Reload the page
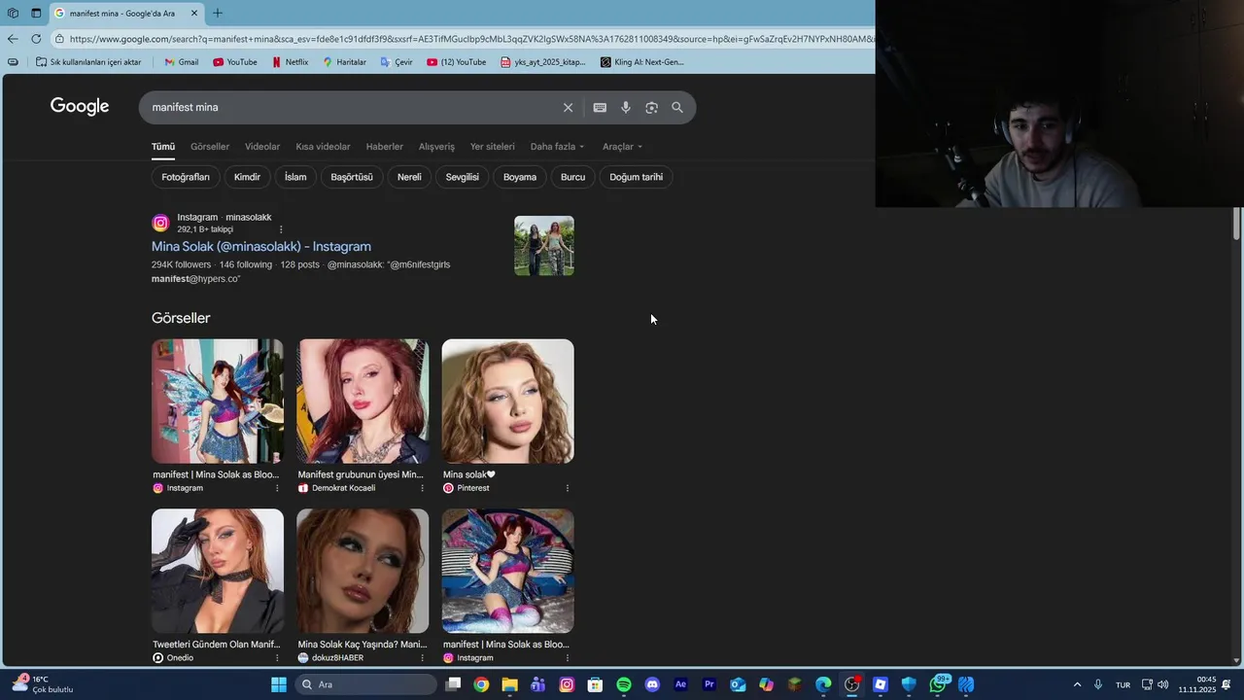 (x=36, y=39)
